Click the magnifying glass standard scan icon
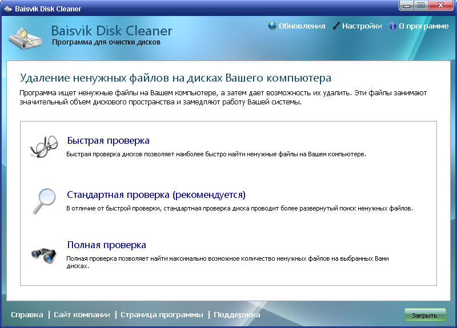The width and height of the screenshot is (457, 328). [x=44, y=201]
